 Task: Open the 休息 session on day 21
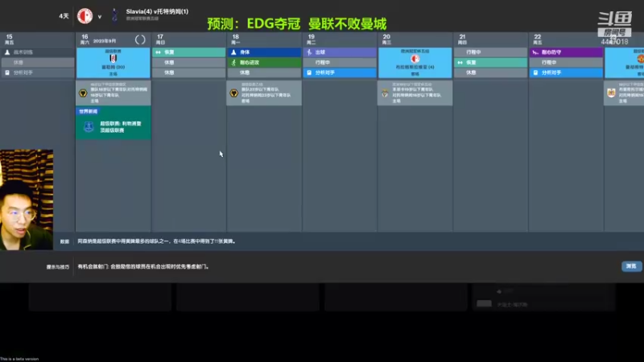point(491,72)
